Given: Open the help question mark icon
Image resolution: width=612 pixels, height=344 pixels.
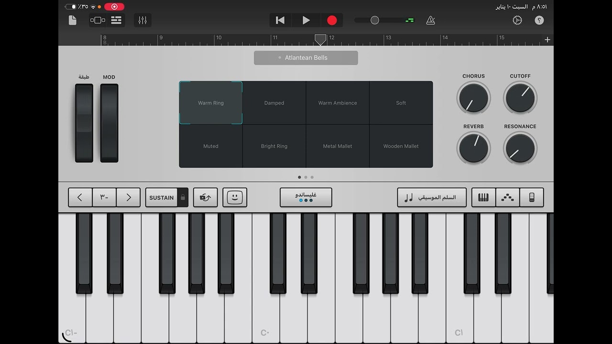Looking at the screenshot, I should tap(539, 20).
